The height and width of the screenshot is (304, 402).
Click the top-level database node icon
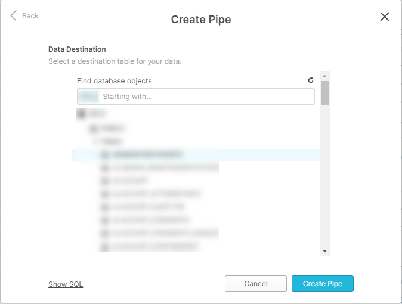tap(81, 113)
